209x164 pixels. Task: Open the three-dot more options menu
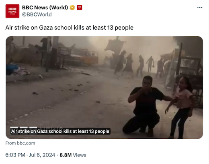[x=200, y=8]
